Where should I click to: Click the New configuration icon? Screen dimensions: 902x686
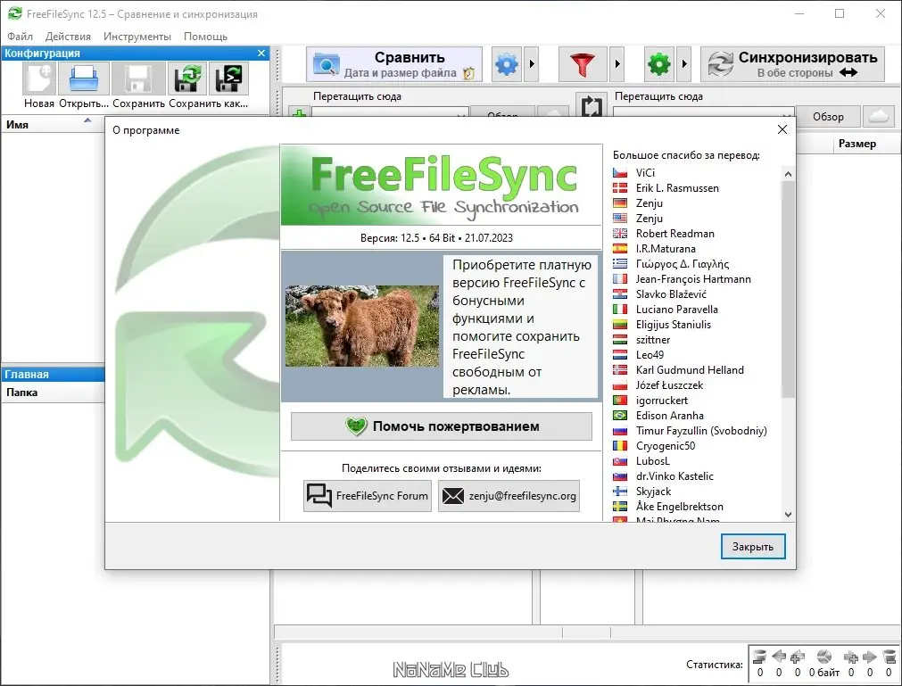(39, 79)
